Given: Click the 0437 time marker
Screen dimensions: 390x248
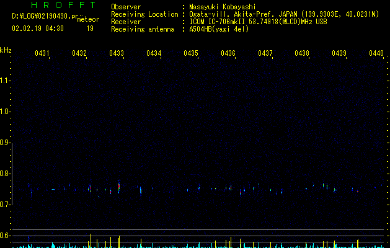Looking at the screenshot, I should (265, 53).
